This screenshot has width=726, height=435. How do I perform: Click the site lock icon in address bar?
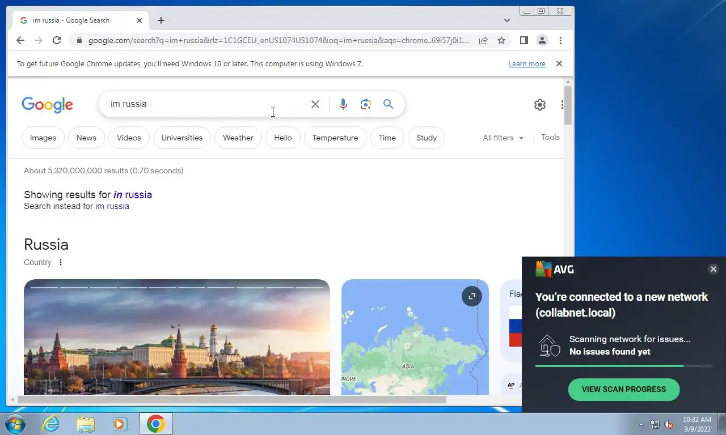pos(79,40)
